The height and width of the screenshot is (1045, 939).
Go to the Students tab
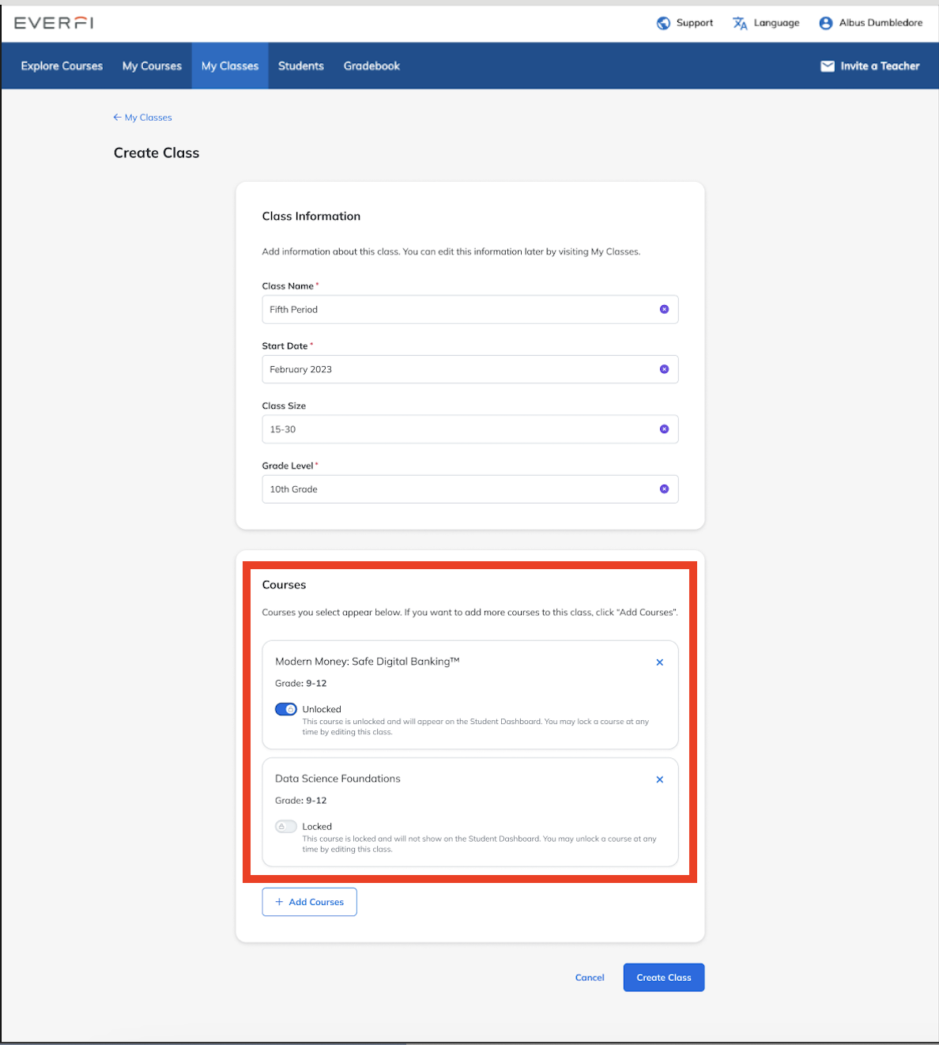(x=301, y=66)
